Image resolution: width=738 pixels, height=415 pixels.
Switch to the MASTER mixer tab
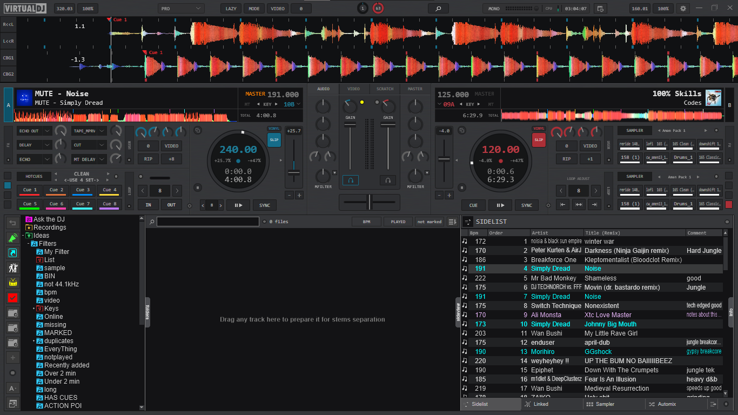pos(415,89)
